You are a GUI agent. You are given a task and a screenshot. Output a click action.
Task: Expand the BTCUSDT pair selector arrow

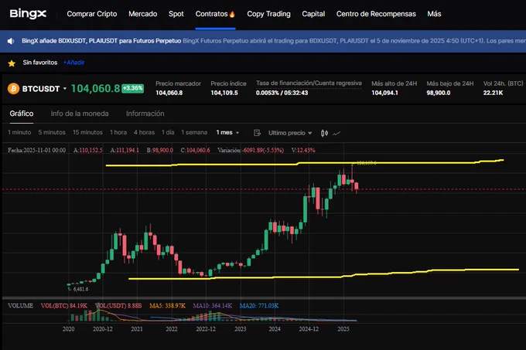[x=65, y=89]
